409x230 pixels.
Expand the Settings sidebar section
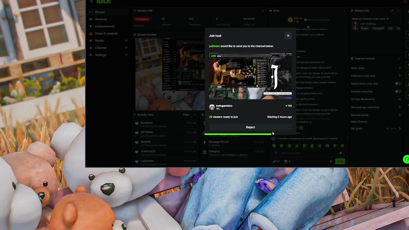click(x=108, y=55)
